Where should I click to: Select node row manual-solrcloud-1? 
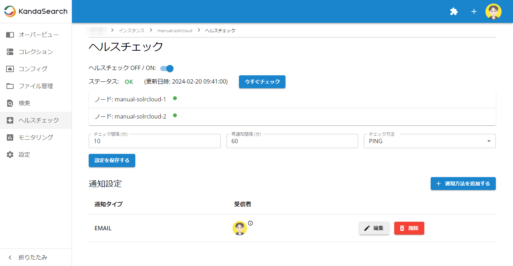pos(292,99)
